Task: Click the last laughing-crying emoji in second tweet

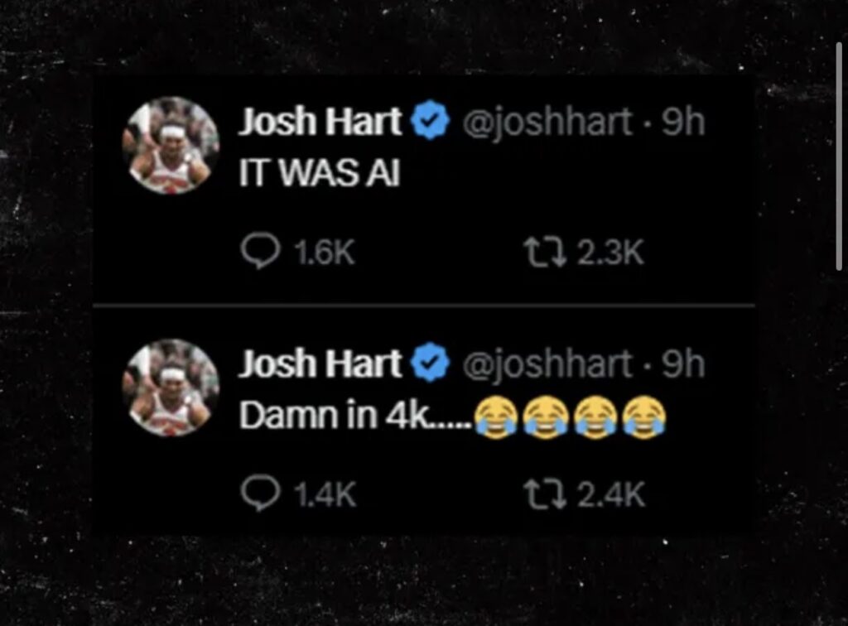Action: pyautogui.click(x=644, y=417)
